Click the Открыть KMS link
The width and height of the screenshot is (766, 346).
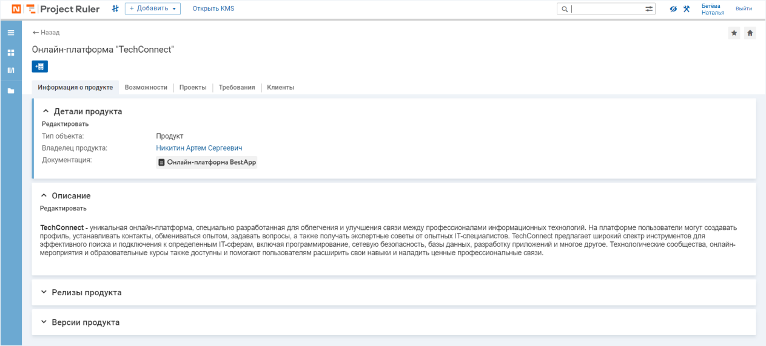(213, 8)
